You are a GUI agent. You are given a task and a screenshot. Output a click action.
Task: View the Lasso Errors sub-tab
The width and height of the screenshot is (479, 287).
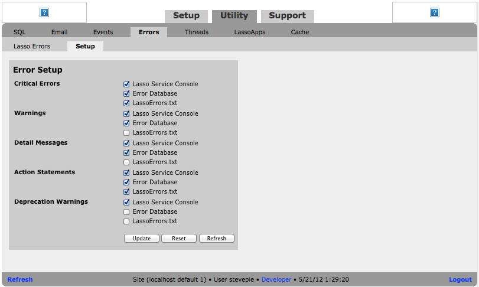coord(32,46)
